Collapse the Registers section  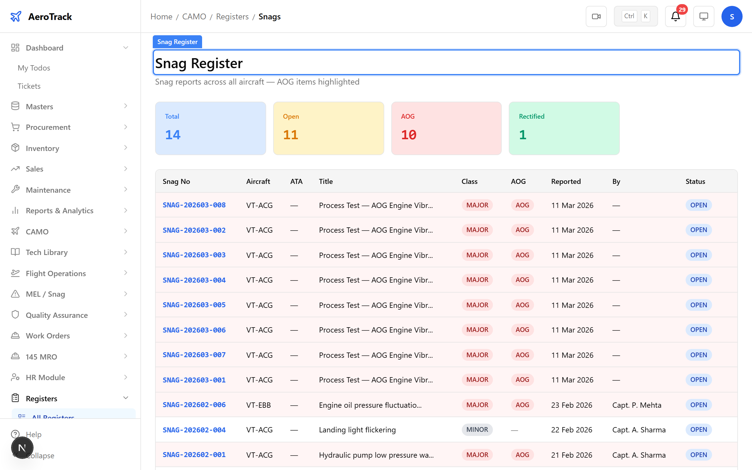pyautogui.click(x=125, y=398)
